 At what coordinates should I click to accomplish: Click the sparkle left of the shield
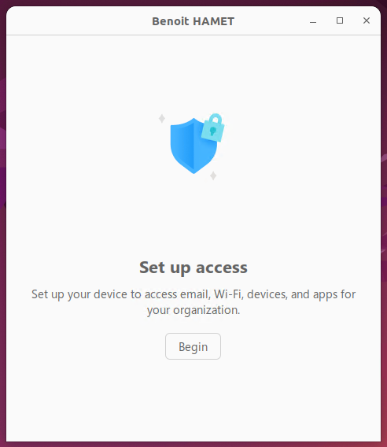coord(162,118)
